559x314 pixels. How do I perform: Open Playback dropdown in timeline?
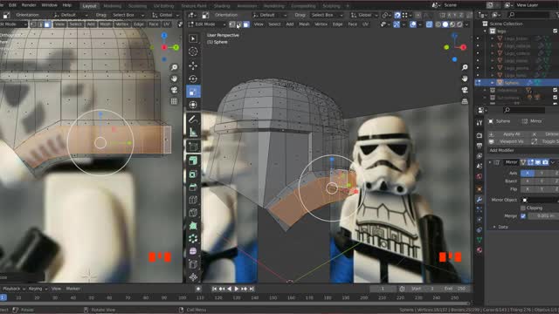click(x=14, y=289)
